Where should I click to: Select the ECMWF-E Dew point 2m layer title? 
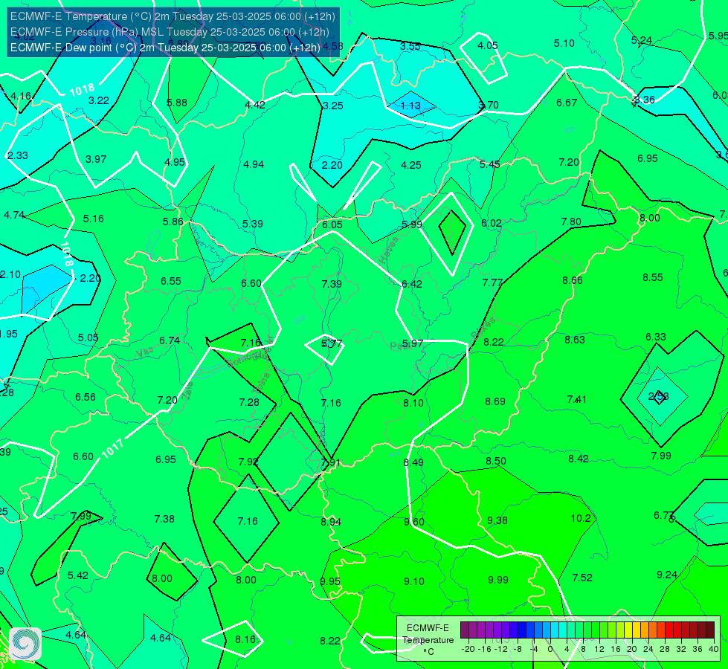(x=165, y=48)
